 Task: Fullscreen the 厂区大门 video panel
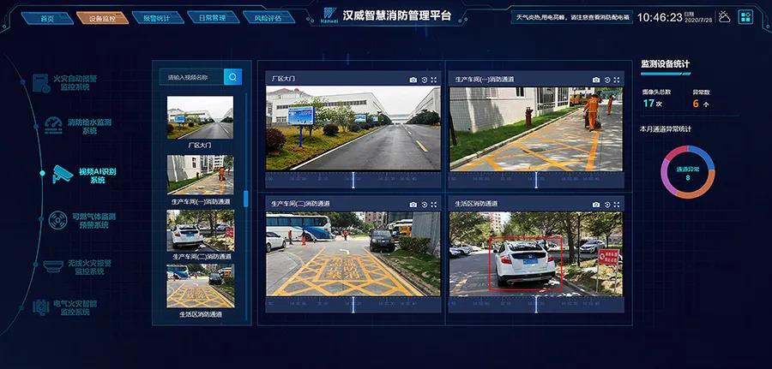pyautogui.click(x=434, y=80)
